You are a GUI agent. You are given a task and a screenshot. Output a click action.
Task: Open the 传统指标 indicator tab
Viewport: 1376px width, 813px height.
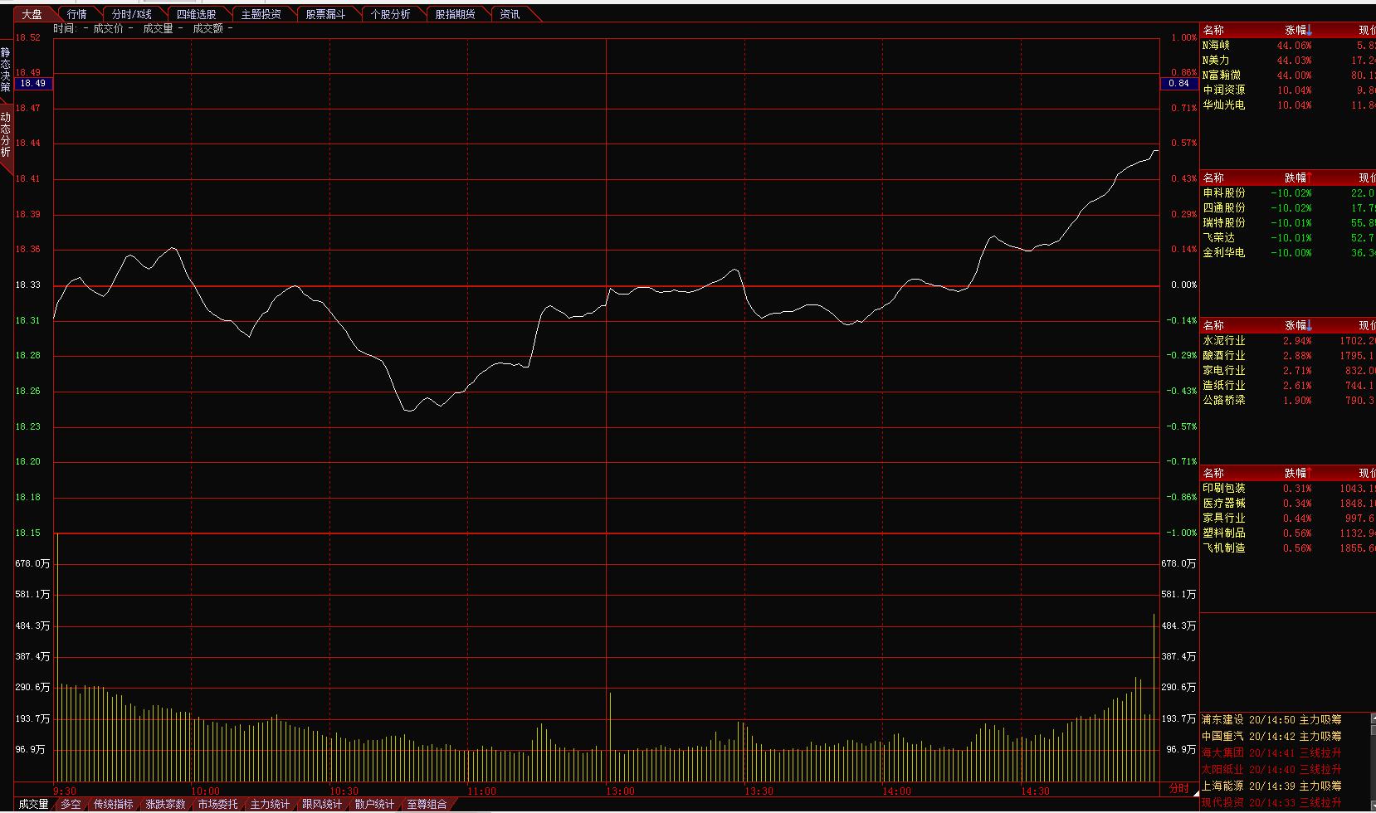[114, 805]
